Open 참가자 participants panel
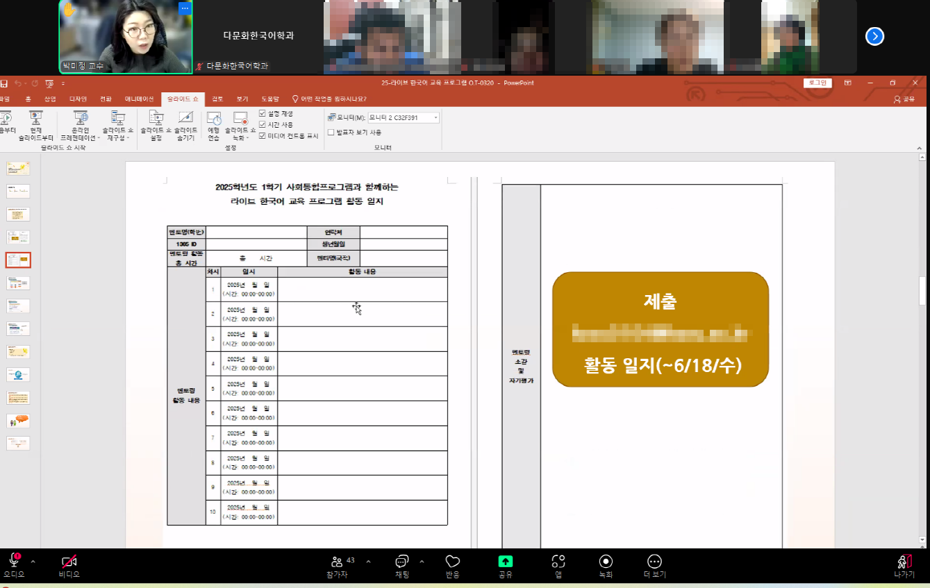 tap(337, 566)
